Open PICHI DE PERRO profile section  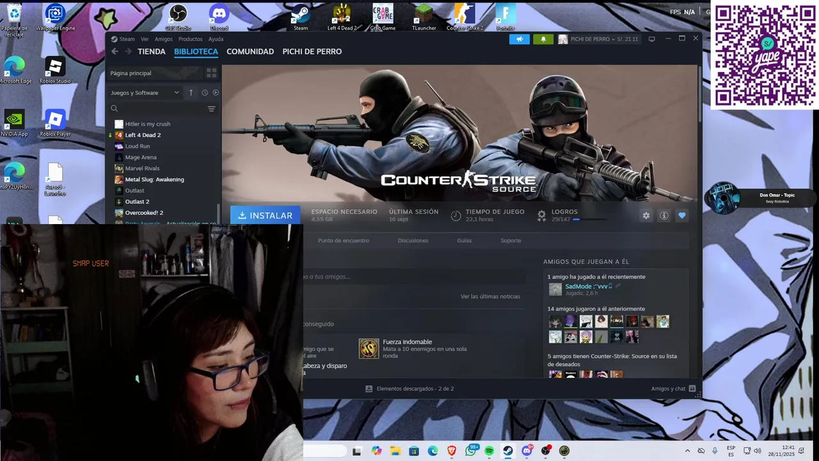coord(312,52)
